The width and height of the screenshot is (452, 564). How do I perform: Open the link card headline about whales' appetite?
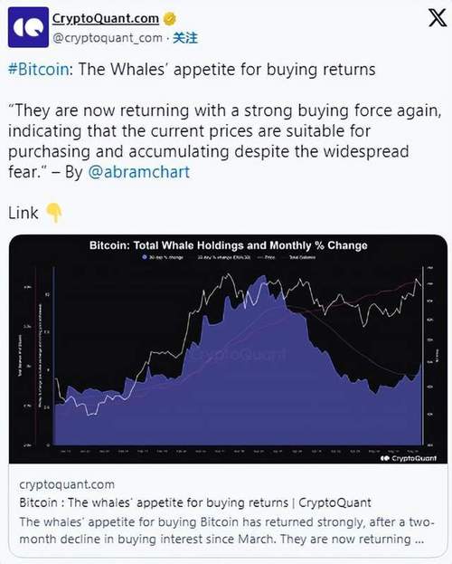[195, 502]
